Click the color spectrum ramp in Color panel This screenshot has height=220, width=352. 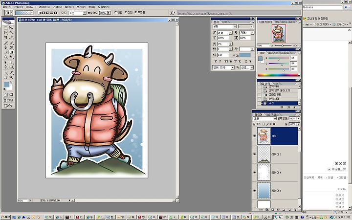[x=279, y=75]
